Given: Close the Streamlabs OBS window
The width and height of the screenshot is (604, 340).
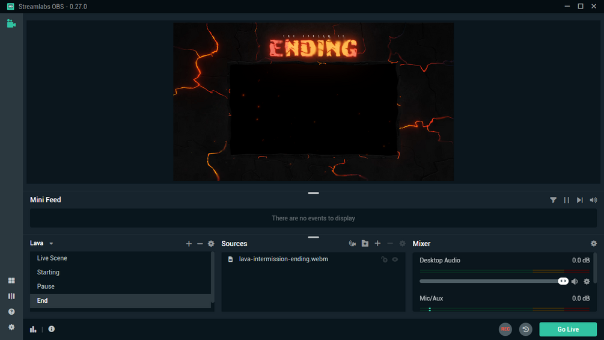Looking at the screenshot, I should click(594, 6).
